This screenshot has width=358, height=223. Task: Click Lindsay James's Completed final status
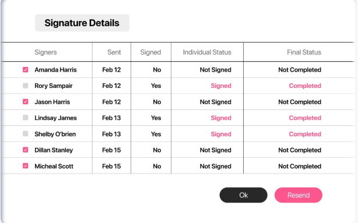[305, 118]
